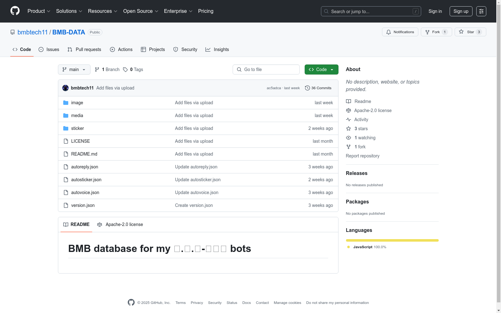
Task: Expand the Resources menu
Action: coord(103,11)
